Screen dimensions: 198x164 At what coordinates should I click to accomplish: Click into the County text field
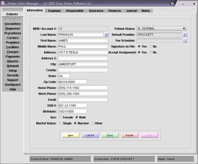click(83, 70)
